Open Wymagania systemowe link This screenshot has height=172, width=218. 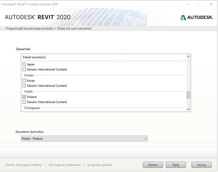(x=64, y=165)
